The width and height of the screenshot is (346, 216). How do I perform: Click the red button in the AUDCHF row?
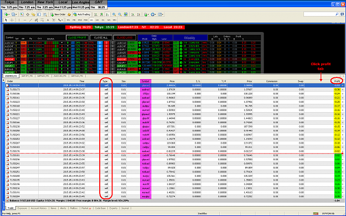coord(107,46)
